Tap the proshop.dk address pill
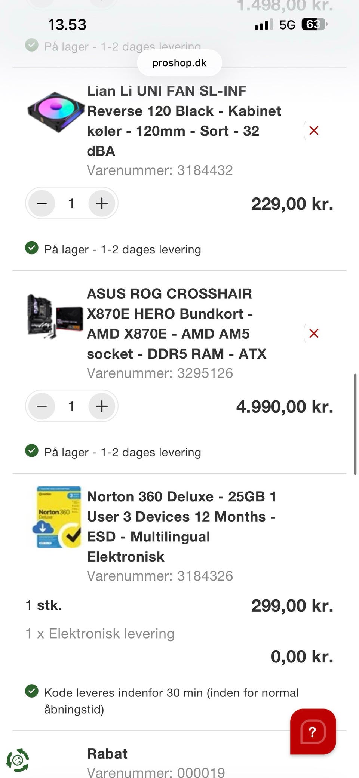The image size is (359, 778). coord(179,63)
